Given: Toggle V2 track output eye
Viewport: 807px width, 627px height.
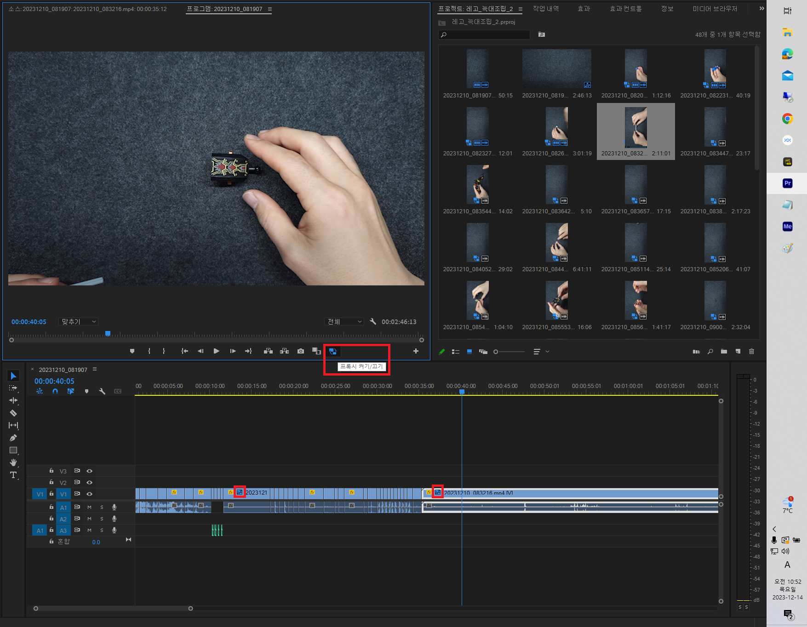Looking at the screenshot, I should (90, 483).
